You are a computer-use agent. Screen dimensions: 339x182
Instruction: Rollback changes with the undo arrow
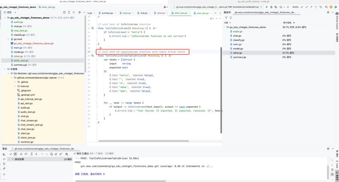tap(320, 7)
